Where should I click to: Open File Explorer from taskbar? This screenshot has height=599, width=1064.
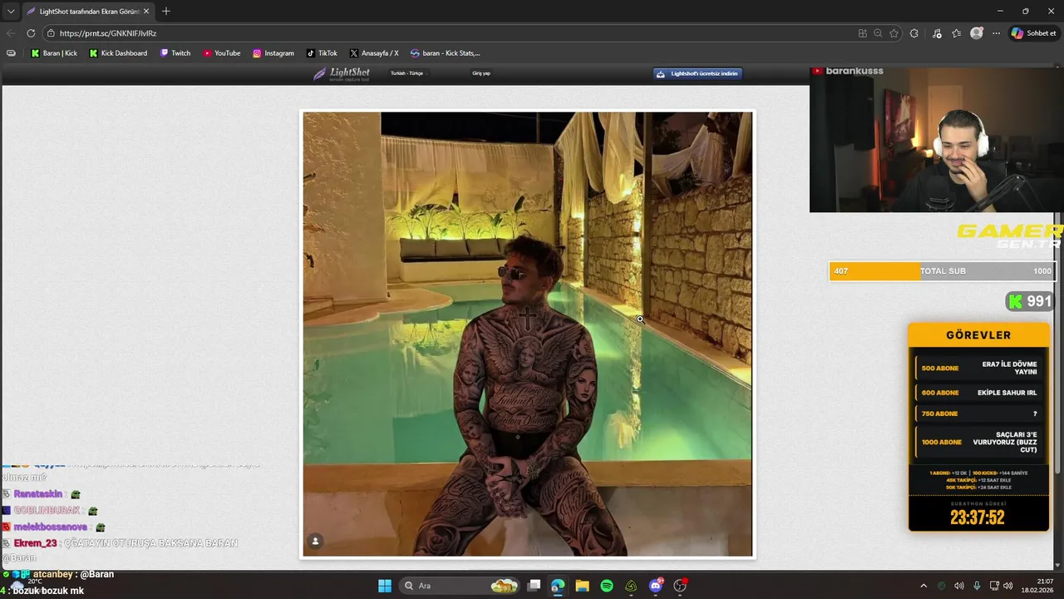click(582, 586)
